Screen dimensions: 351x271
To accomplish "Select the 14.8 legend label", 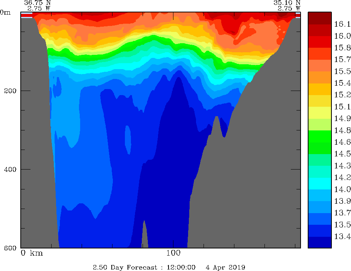I will (x=342, y=130).
